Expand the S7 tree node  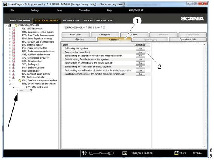(x=17, y=90)
